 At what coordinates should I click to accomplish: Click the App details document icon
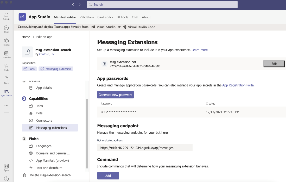coord(31,88)
